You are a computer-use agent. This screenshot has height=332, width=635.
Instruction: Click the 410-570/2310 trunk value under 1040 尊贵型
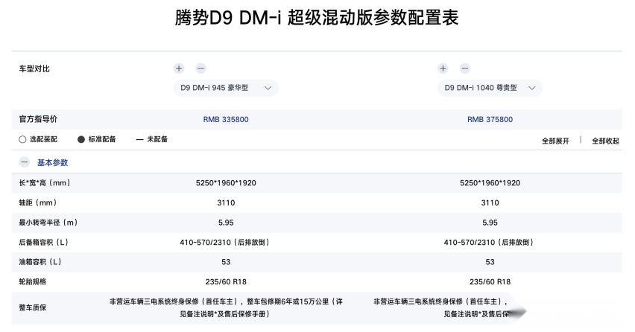coord(490,242)
